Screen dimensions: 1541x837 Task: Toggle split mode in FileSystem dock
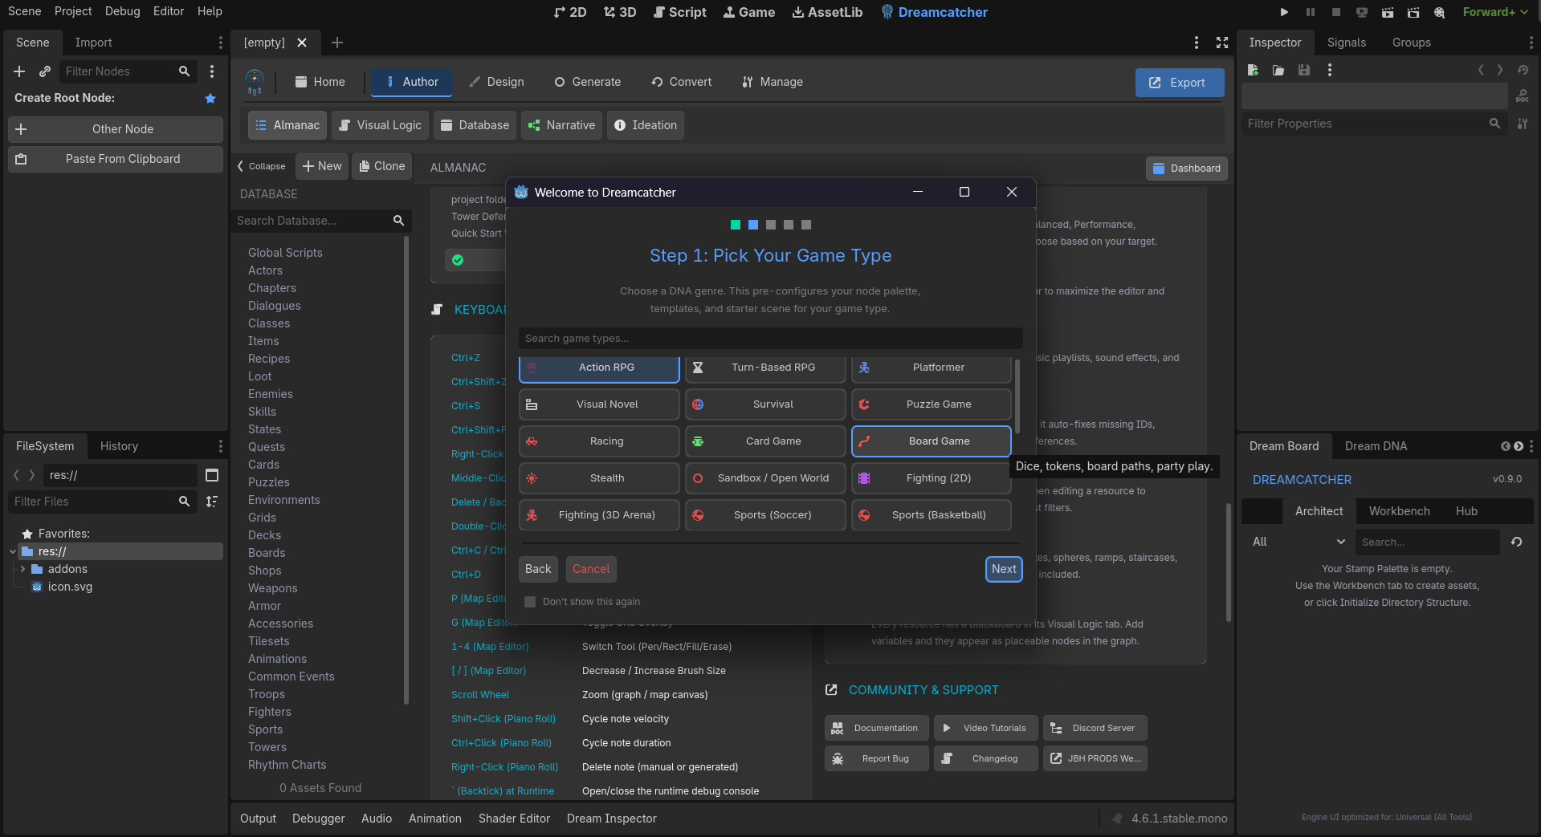click(212, 475)
